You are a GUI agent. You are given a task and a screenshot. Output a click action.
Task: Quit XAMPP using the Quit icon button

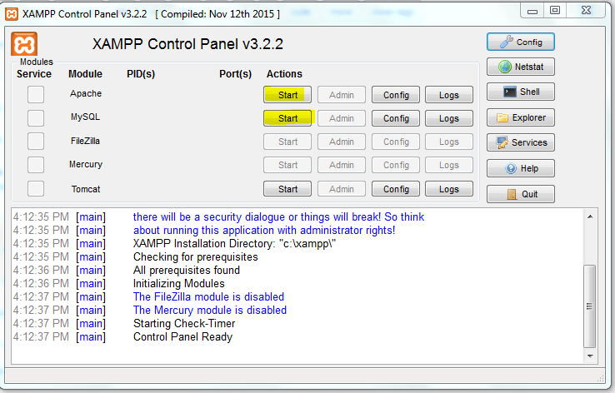(520, 194)
